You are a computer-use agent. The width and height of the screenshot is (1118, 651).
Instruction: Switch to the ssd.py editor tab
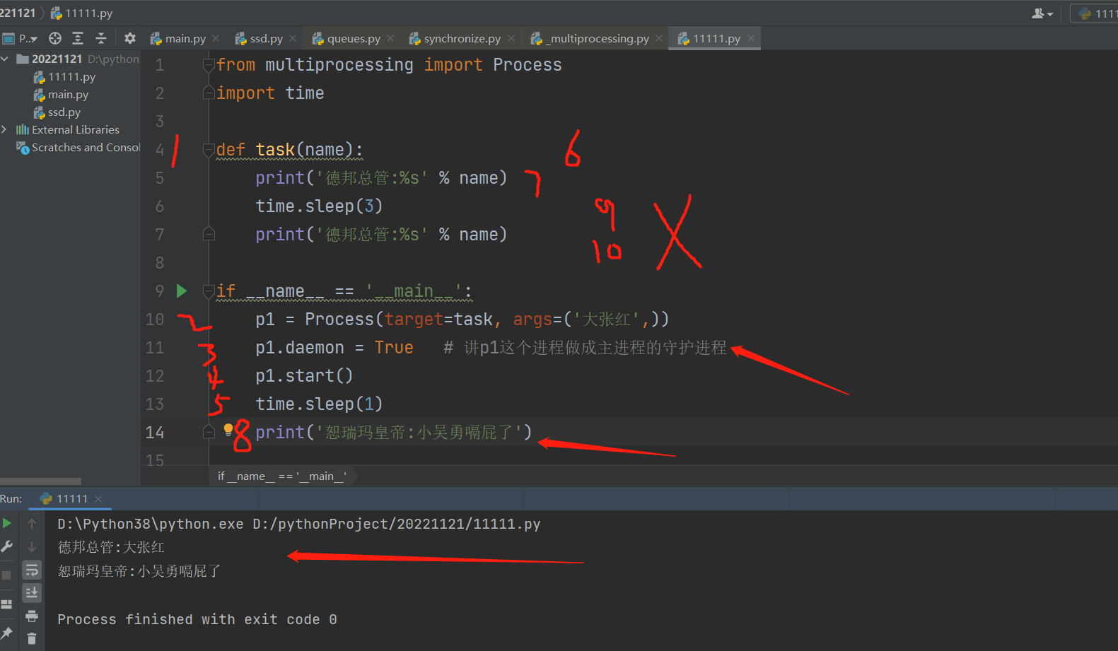click(x=266, y=38)
